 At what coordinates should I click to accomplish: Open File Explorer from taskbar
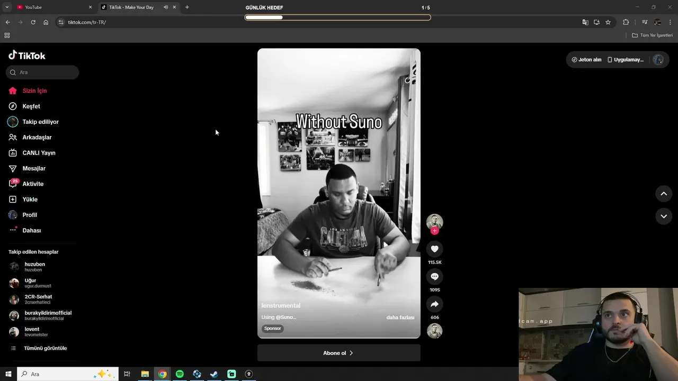click(145, 374)
